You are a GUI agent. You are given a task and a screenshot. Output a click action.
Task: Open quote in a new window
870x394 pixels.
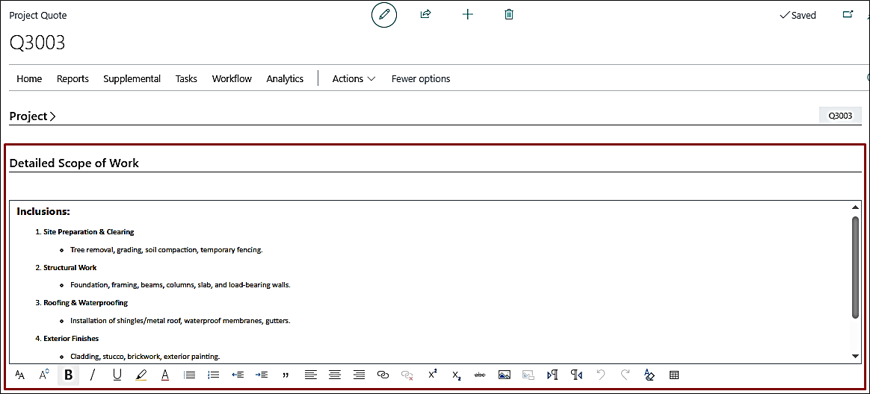[848, 14]
